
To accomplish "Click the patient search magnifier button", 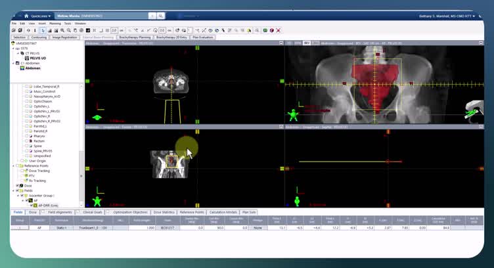I will pyautogui.click(x=161, y=16).
